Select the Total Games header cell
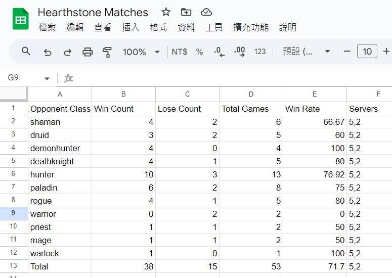The image size is (392, 278). 251,109
